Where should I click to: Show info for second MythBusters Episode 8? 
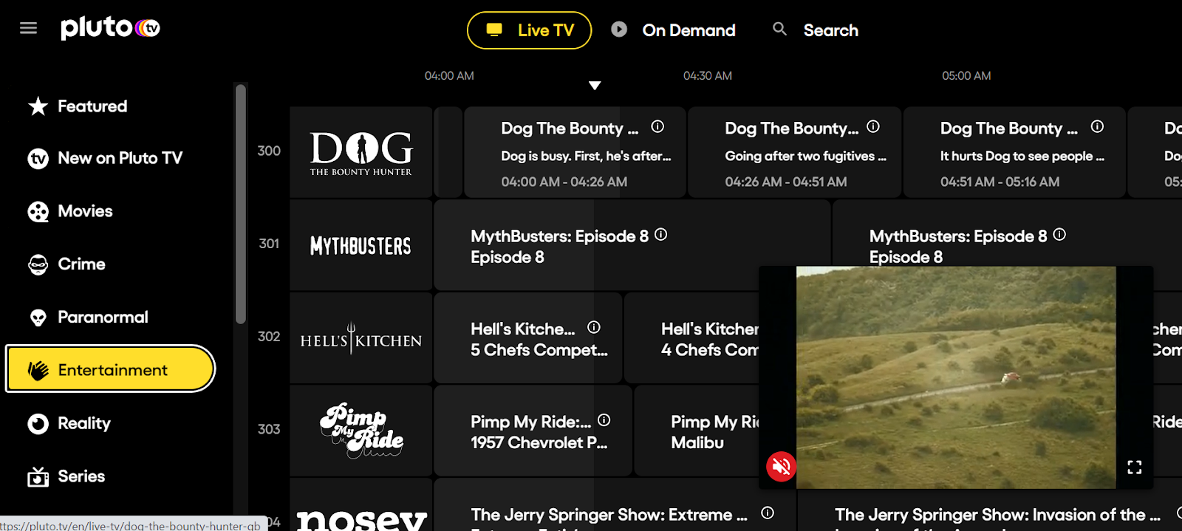1059,235
